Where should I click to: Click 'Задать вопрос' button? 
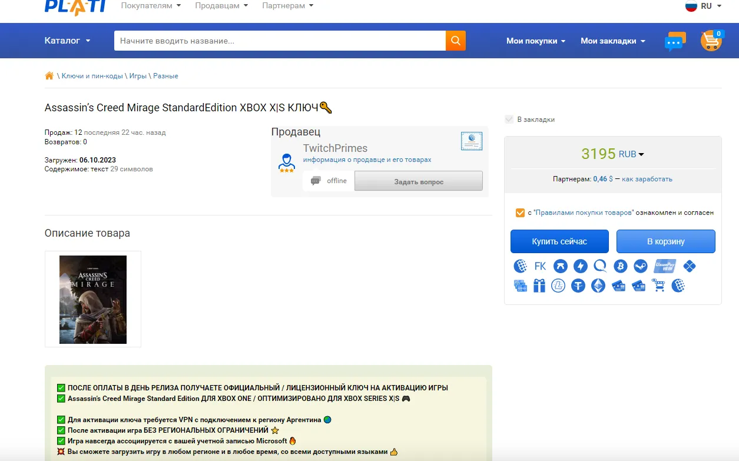(x=419, y=182)
